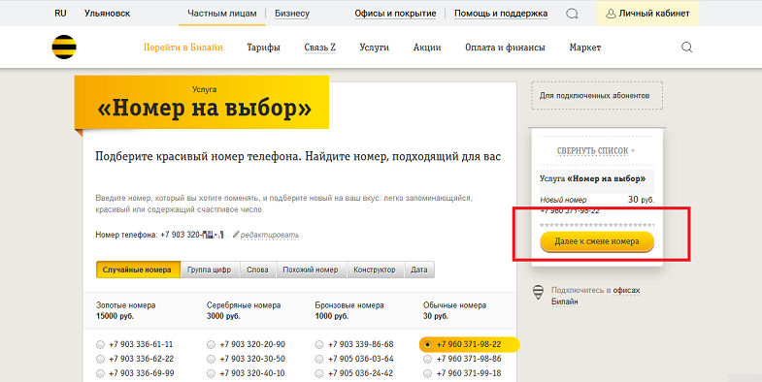Open the Тарифы menu
Screen dimensions: 762x382
(263, 48)
